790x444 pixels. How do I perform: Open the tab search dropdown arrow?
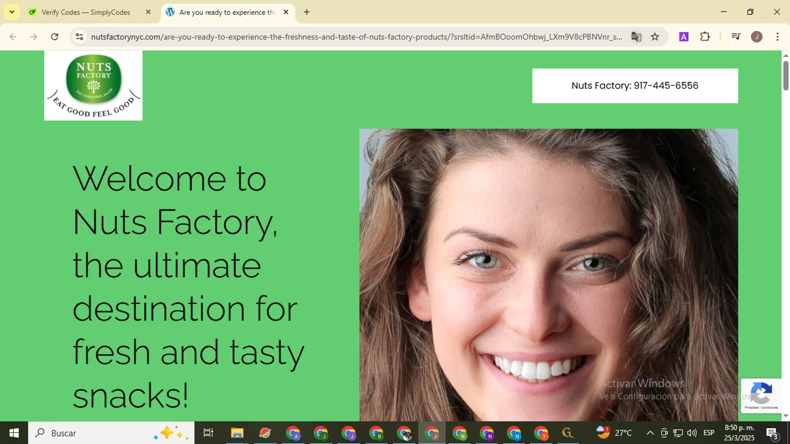tap(12, 12)
